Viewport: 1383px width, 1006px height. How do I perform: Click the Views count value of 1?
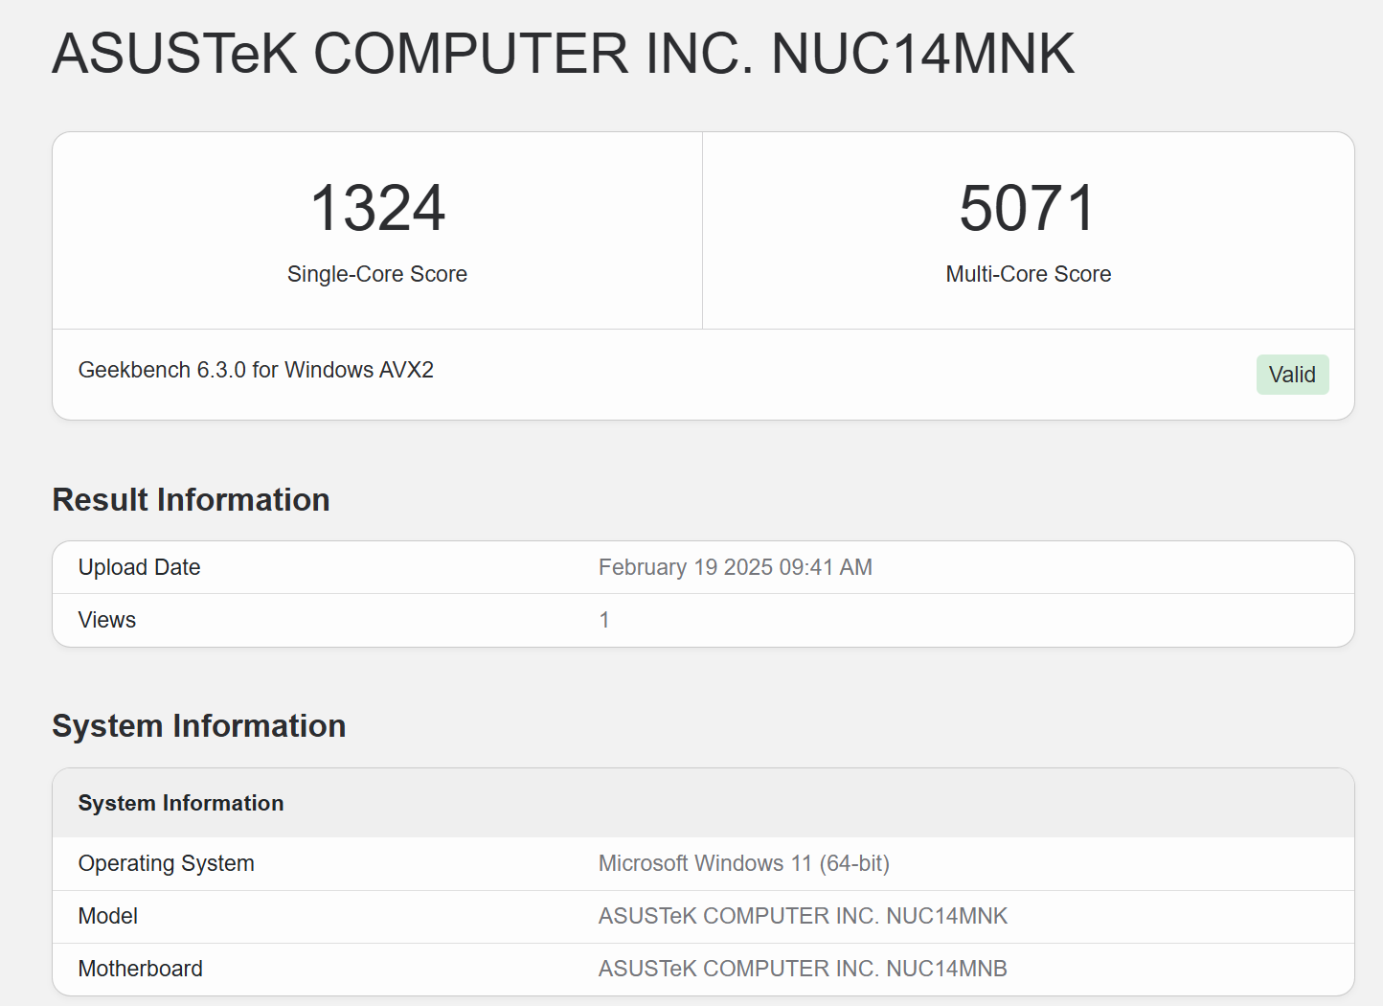[604, 620]
